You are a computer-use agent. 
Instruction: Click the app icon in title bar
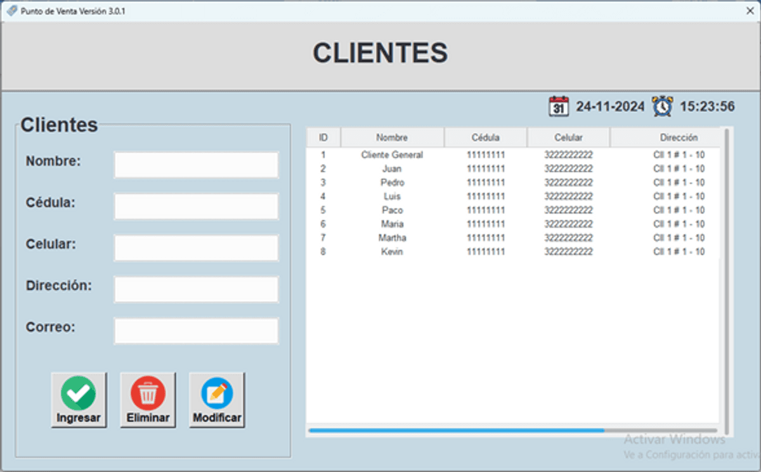point(11,11)
